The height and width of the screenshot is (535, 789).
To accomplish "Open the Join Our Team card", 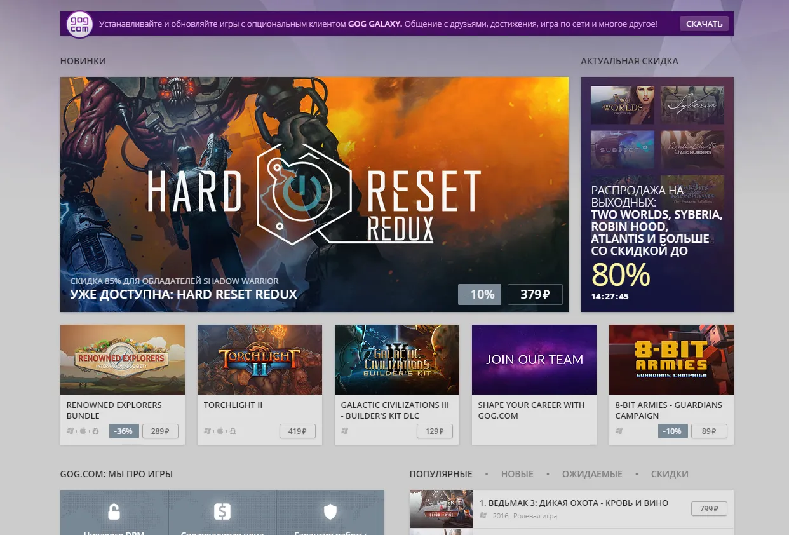I will (534, 384).
